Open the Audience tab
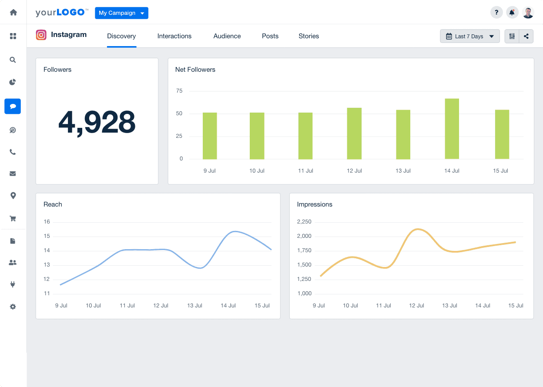The image size is (543, 387). [x=227, y=36]
